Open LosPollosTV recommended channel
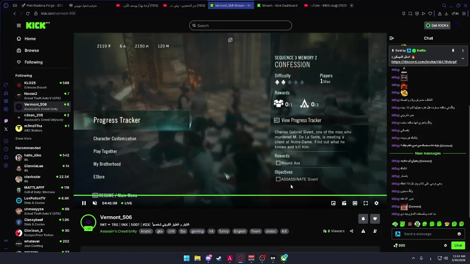 pyautogui.click(x=42, y=200)
